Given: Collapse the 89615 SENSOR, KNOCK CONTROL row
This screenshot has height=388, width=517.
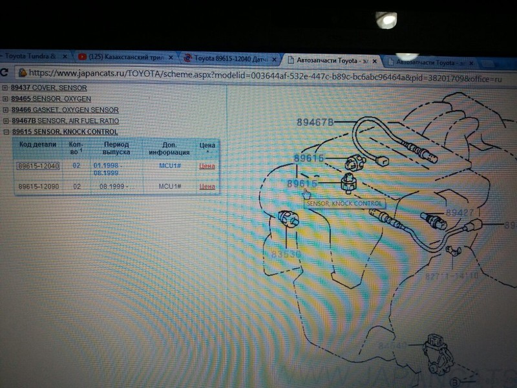Looking at the screenshot, I should tap(6, 132).
